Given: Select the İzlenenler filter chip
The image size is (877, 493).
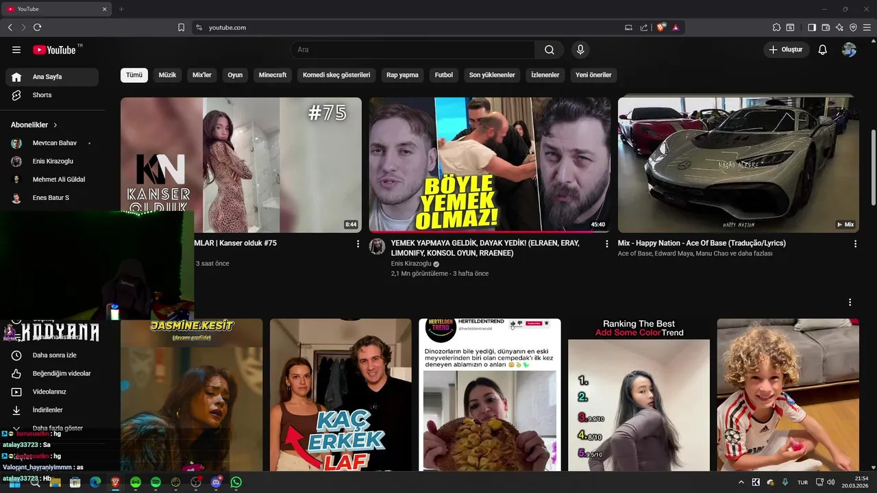Looking at the screenshot, I should [x=545, y=75].
